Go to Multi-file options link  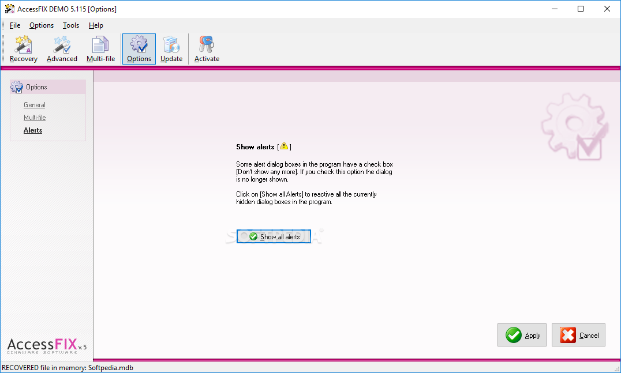[35, 118]
